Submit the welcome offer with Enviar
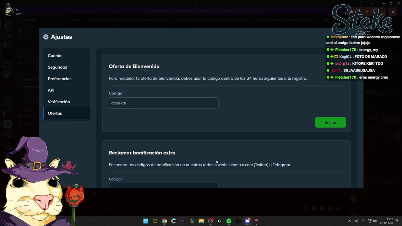 [x=330, y=122]
